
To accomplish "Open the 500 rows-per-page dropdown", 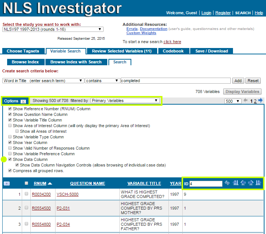I will click(x=233, y=101).
